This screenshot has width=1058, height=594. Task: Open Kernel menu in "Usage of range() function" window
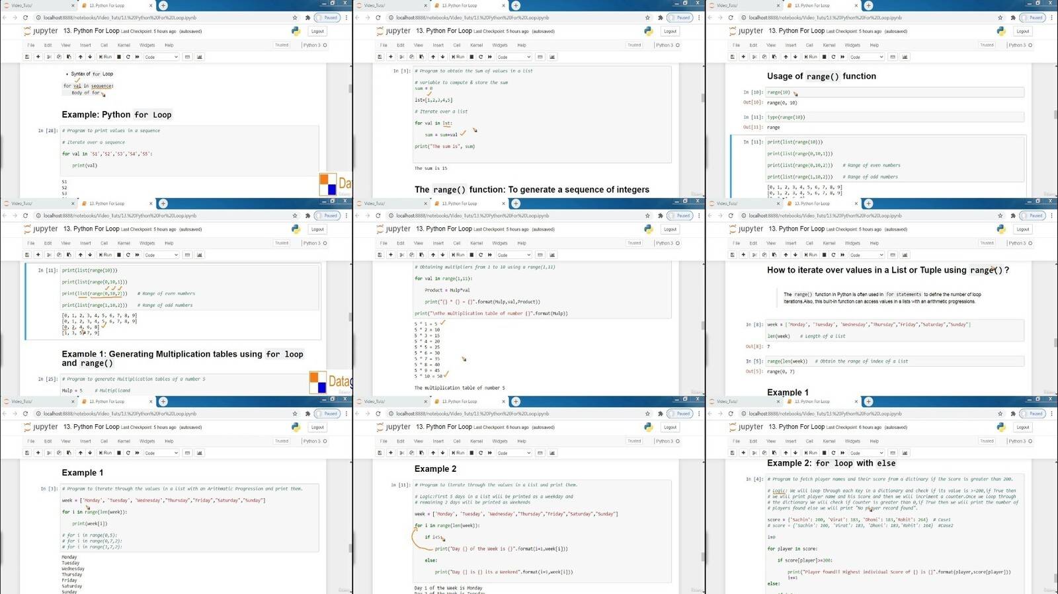pos(829,45)
